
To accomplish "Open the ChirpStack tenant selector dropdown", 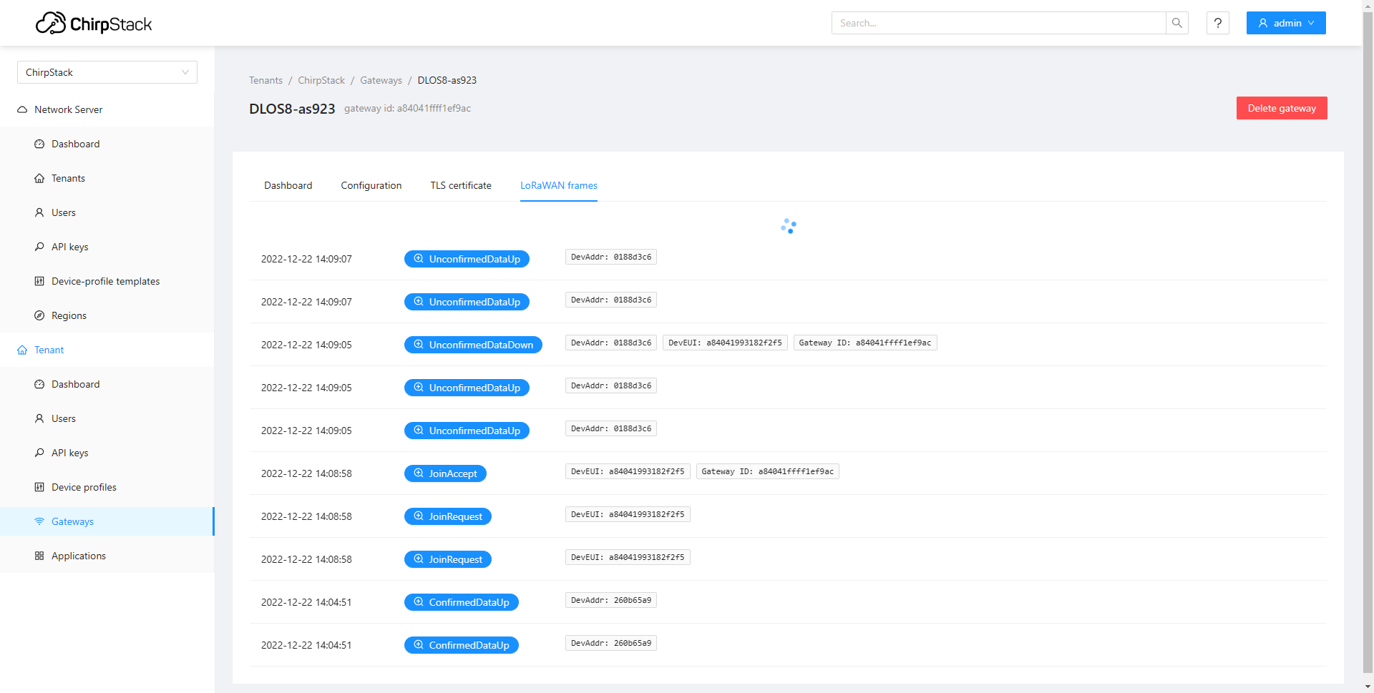I will click(107, 72).
